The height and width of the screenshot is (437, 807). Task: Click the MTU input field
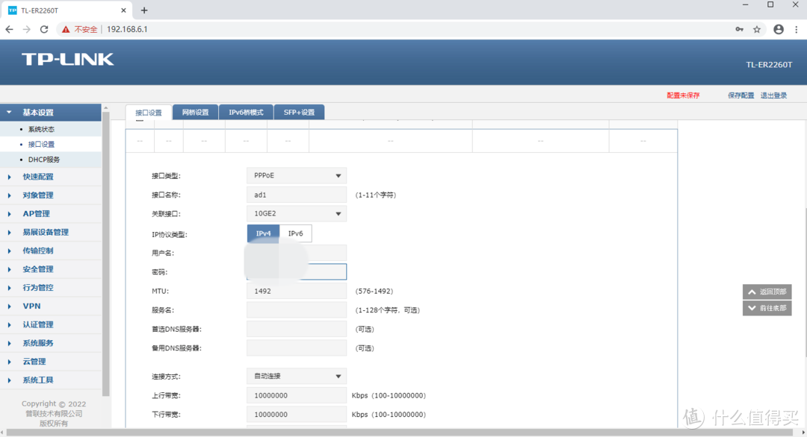pos(296,291)
